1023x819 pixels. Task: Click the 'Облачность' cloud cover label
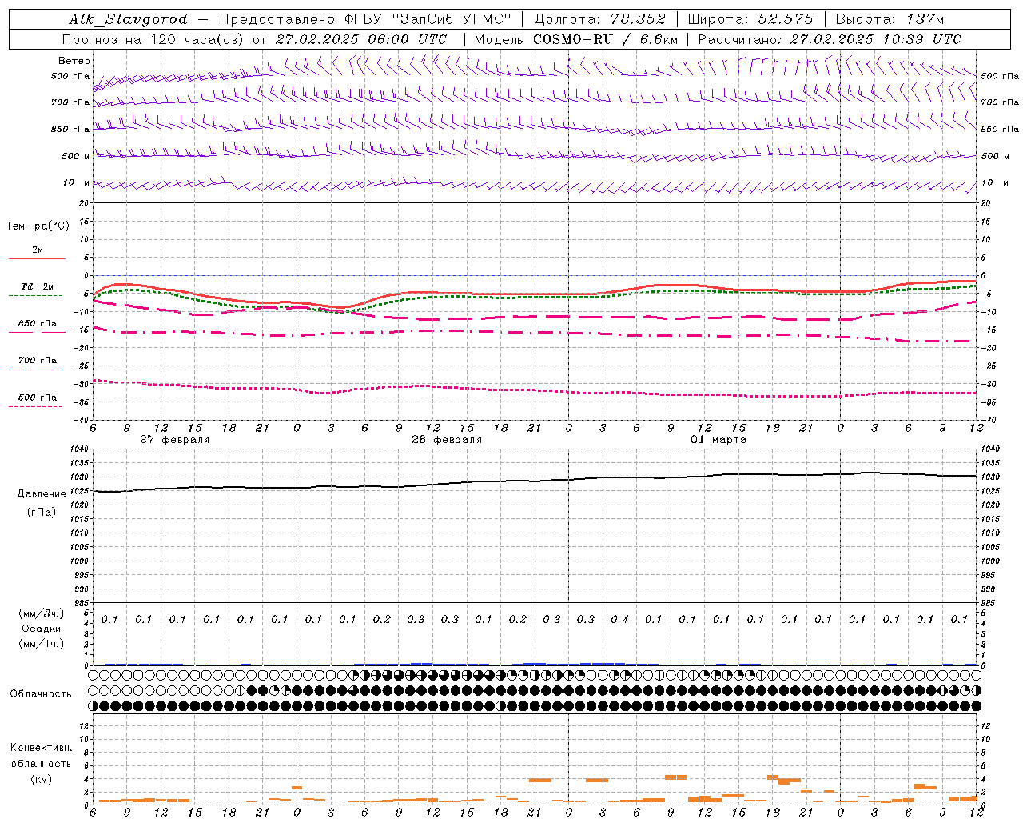[x=41, y=694]
